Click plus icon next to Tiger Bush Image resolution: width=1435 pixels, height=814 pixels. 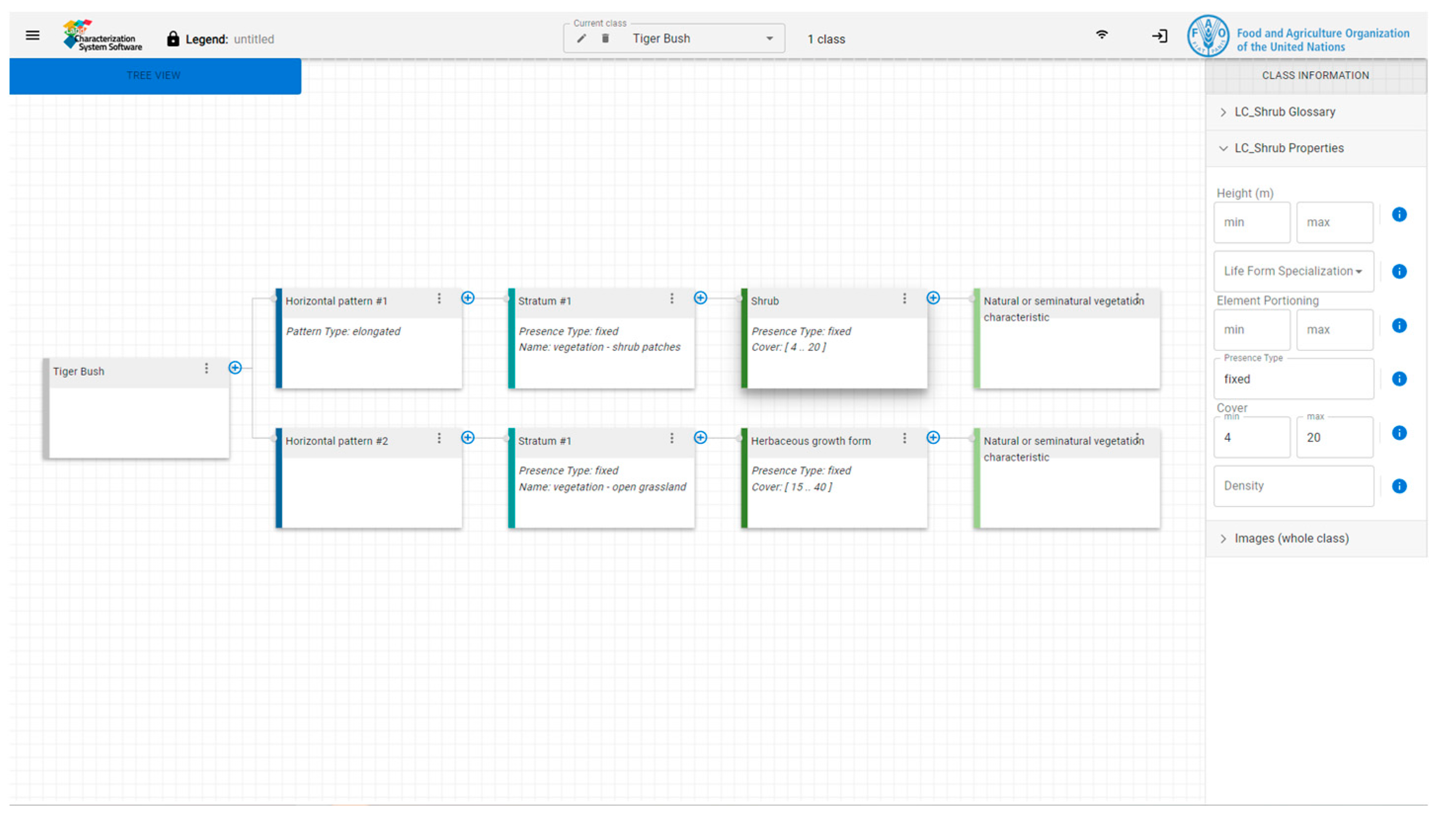point(236,368)
